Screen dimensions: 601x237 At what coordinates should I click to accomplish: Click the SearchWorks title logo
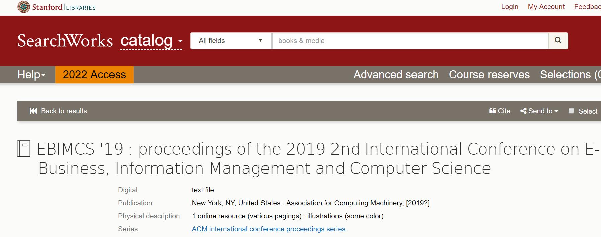coord(65,41)
